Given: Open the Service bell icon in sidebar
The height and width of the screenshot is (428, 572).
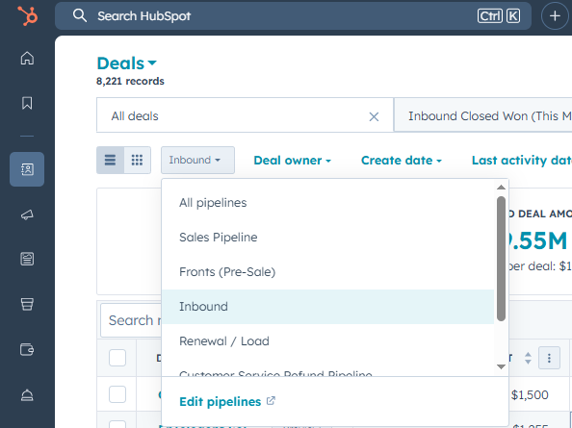Looking at the screenshot, I should click(x=27, y=395).
